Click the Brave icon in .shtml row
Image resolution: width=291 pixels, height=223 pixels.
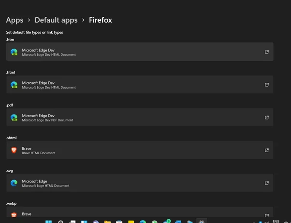pyautogui.click(x=14, y=150)
